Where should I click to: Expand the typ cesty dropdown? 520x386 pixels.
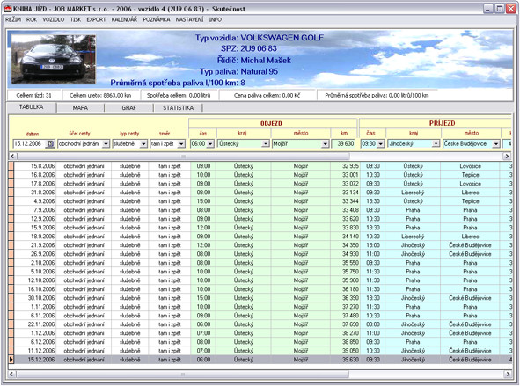[143, 144]
